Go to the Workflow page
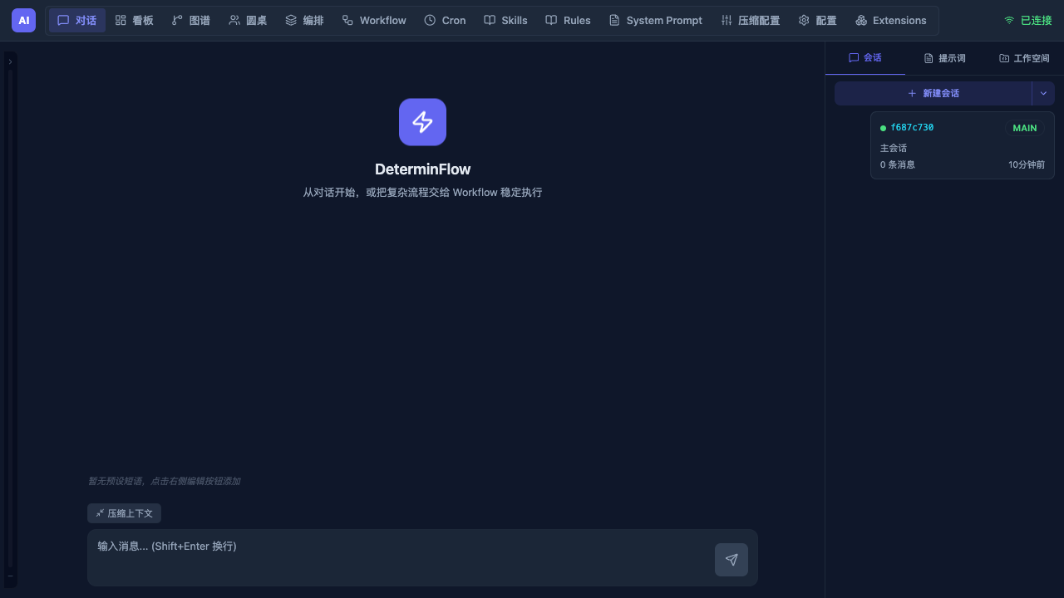Screen dimensions: 1064x598 pyautogui.click(x=374, y=21)
